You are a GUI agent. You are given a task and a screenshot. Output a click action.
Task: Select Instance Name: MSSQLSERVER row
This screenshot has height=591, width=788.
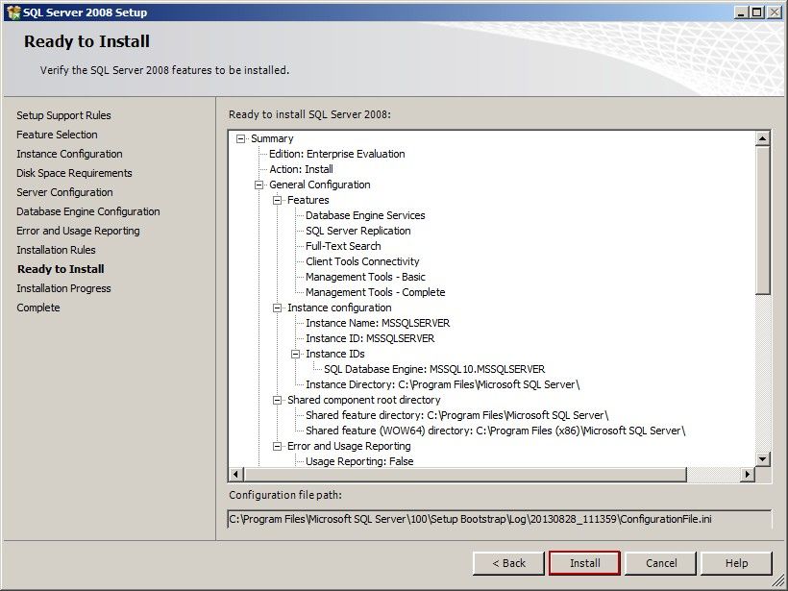click(x=378, y=323)
